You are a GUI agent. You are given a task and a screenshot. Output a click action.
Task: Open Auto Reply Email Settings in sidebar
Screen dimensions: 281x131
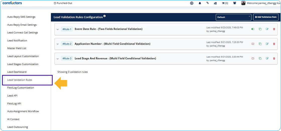tap(22, 25)
